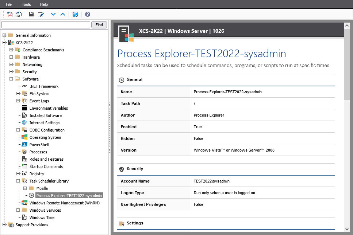This screenshot has height=235, width=353.
Task: Expand the Compliance Benchmarks node
Action: tap(11, 50)
